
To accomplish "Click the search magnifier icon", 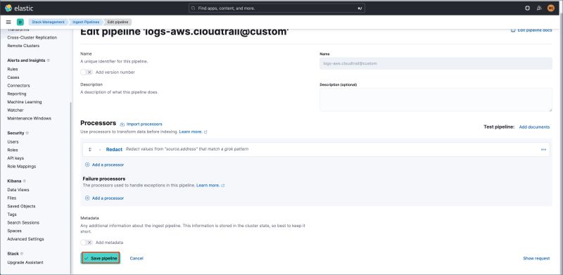I will tap(194, 8).
